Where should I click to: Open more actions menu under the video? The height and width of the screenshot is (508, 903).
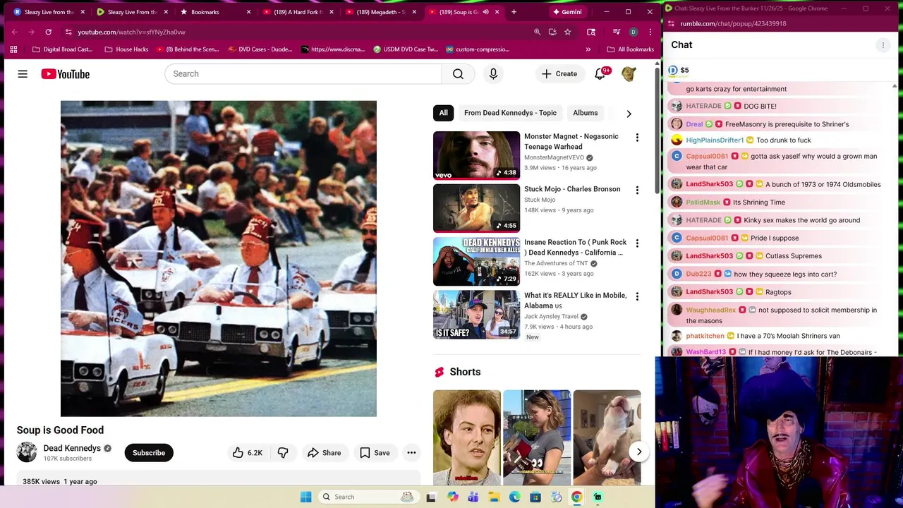(411, 453)
